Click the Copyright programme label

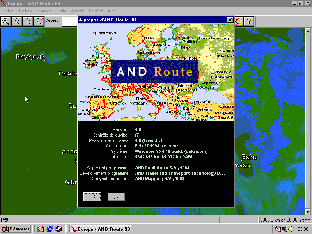108,168
